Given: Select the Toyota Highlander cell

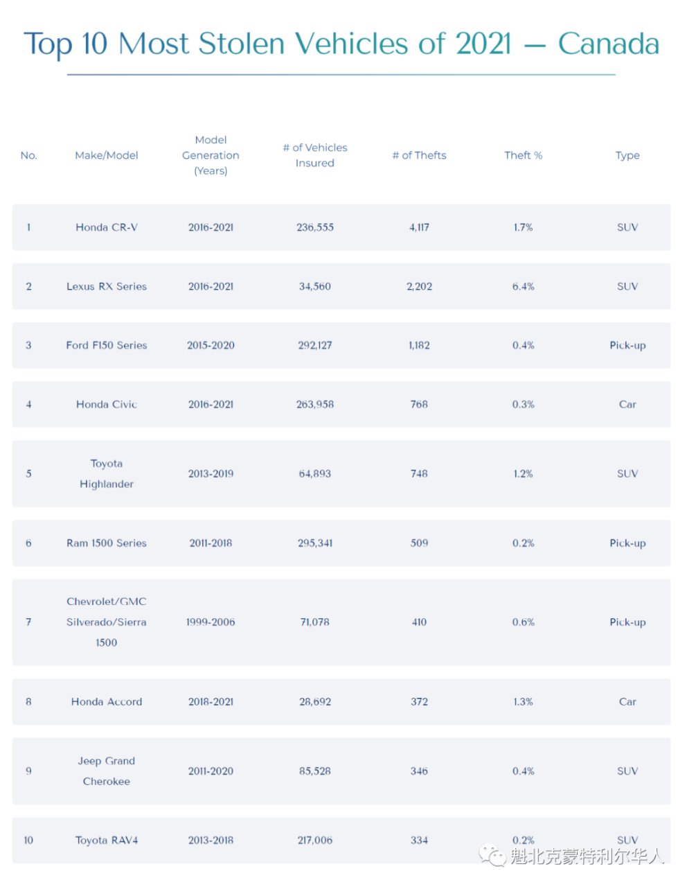Looking at the screenshot, I should coord(107,473).
